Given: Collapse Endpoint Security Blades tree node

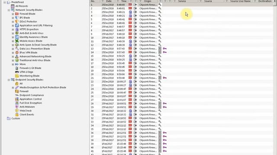Looking at the screenshot, I should (9, 80).
